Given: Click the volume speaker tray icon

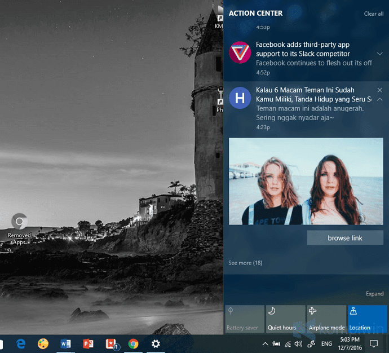Looking at the screenshot, I should 298,344.
